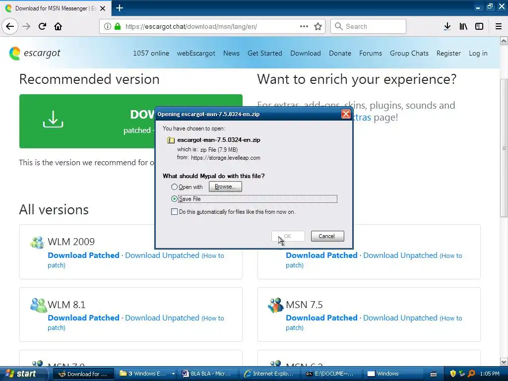Download Patched MSN 7.5

coord(321,318)
